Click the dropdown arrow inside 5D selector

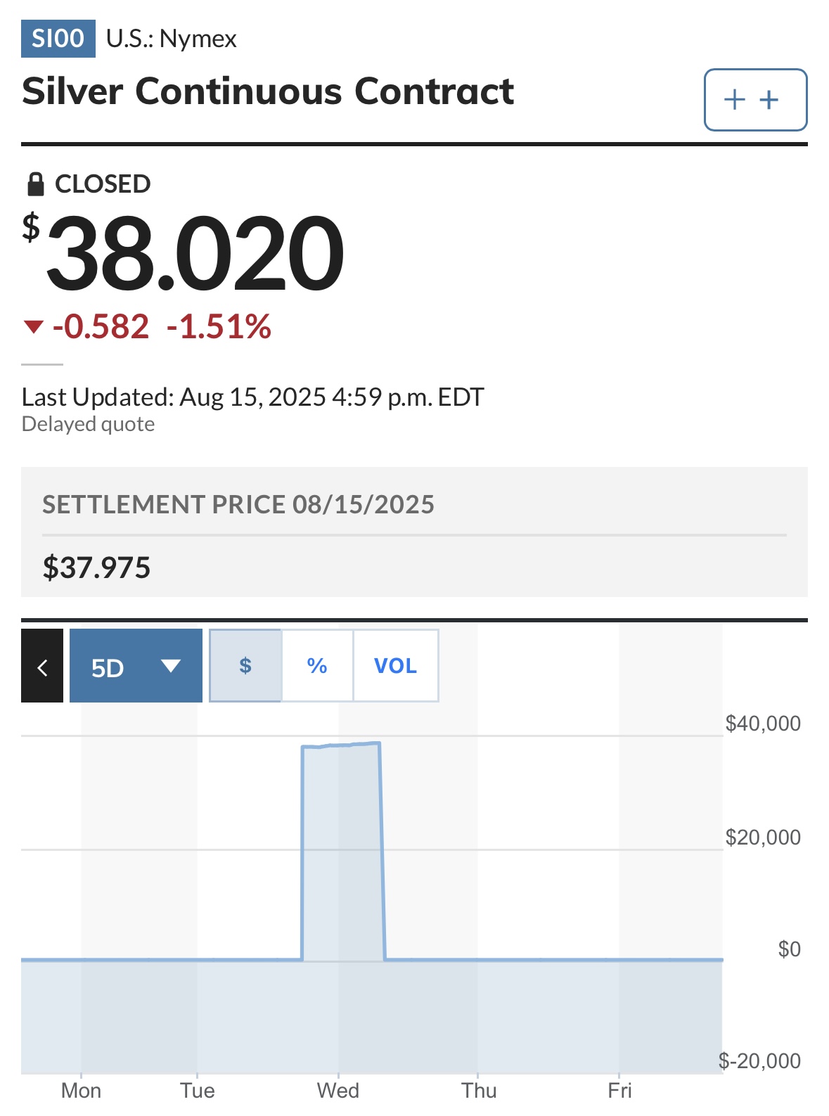(171, 665)
